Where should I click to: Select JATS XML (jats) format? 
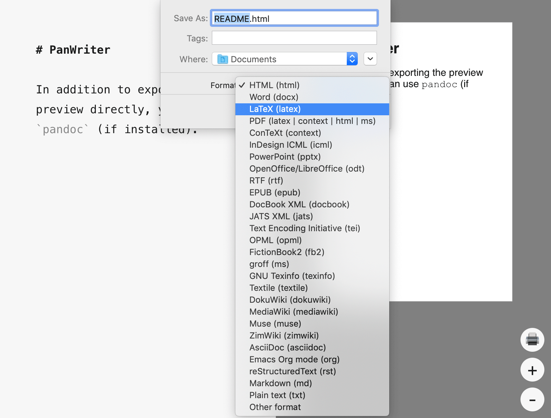[312, 216]
